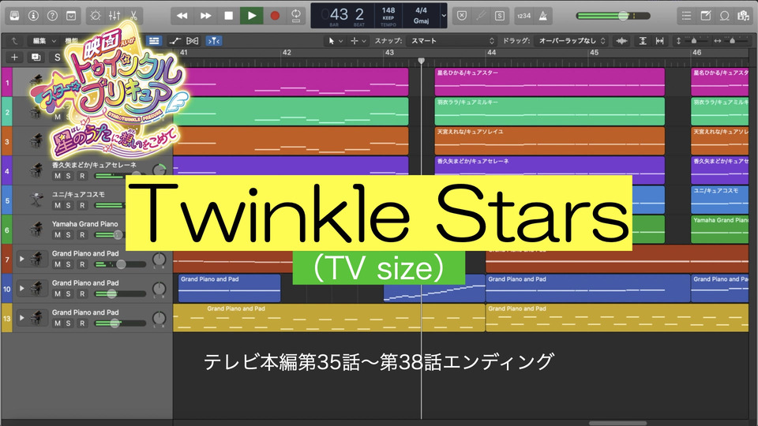758x426 pixels.
Task: Open the スナップ スマート dropdown
Action: click(452, 41)
